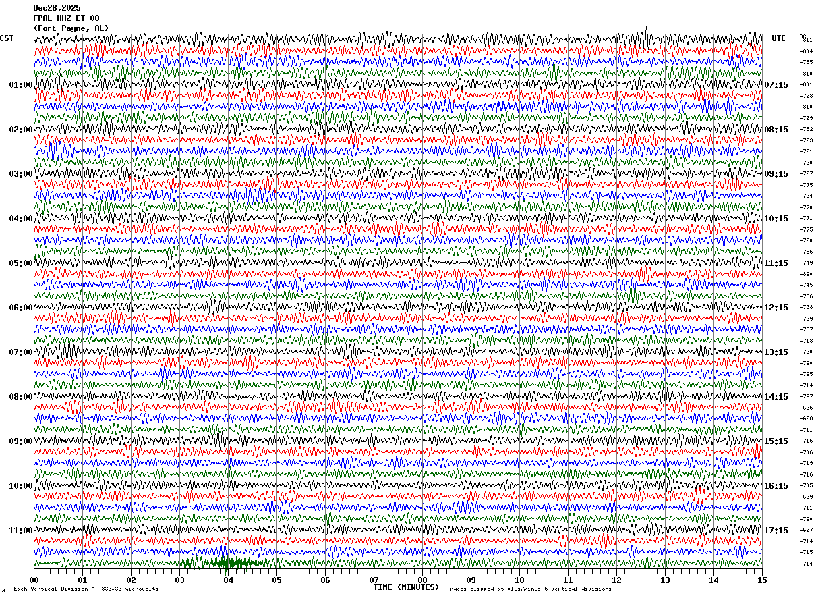Click the 11:15 UTC row label

click(776, 263)
